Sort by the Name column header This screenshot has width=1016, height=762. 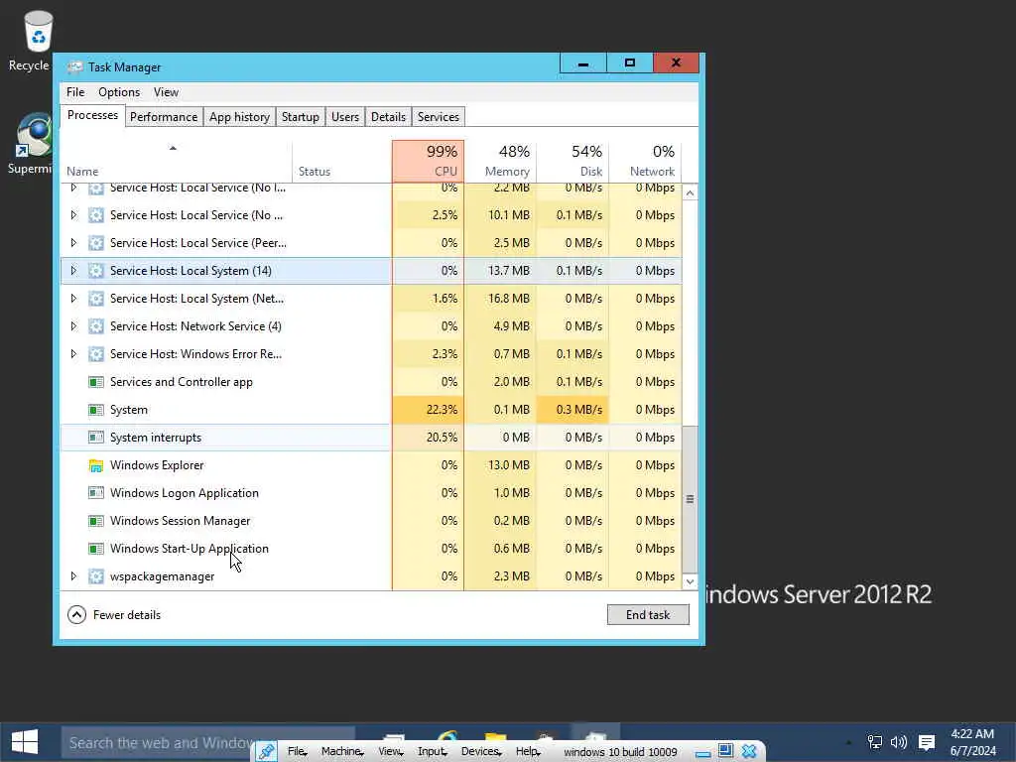[176, 162]
